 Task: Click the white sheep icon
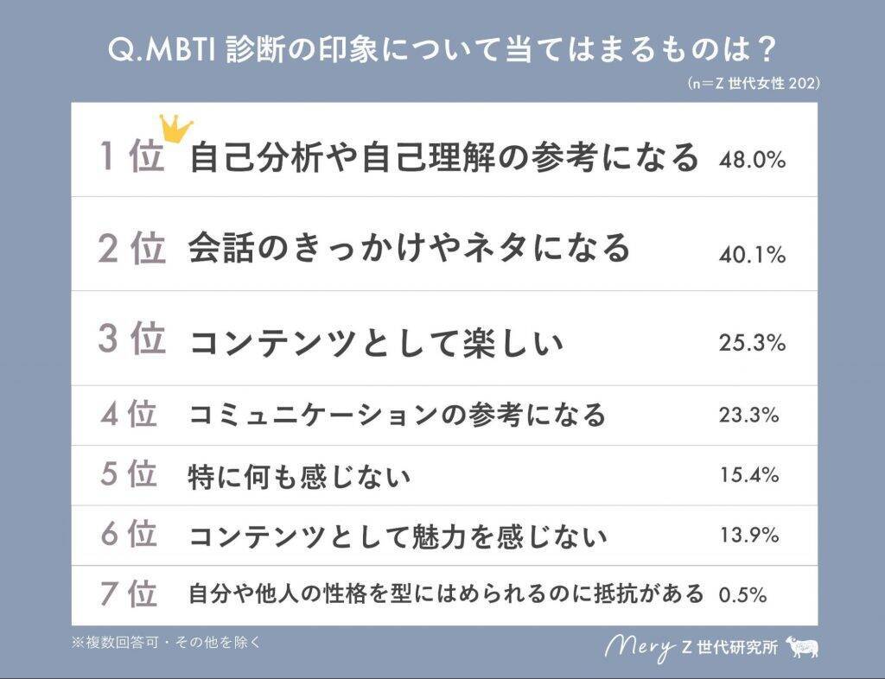point(803,647)
